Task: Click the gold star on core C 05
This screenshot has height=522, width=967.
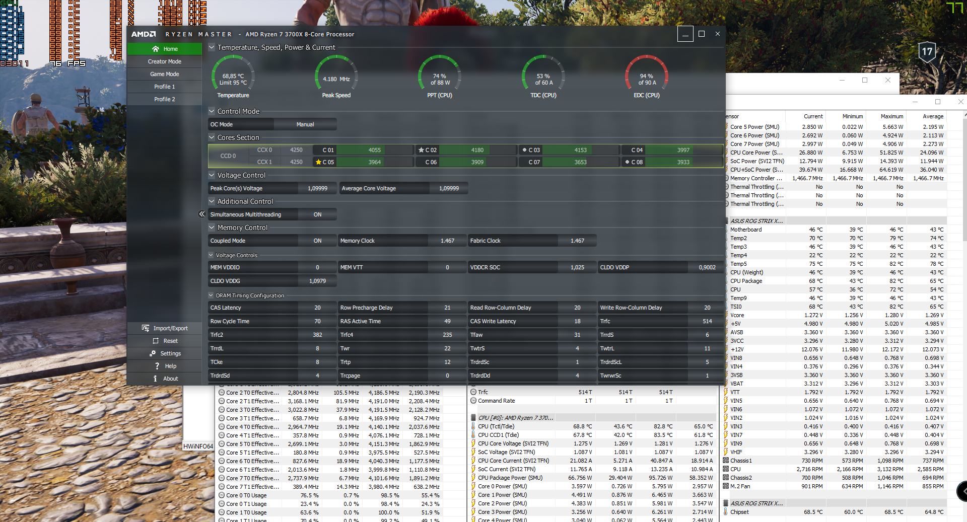Action: pyautogui.click(x=318, y=162)
